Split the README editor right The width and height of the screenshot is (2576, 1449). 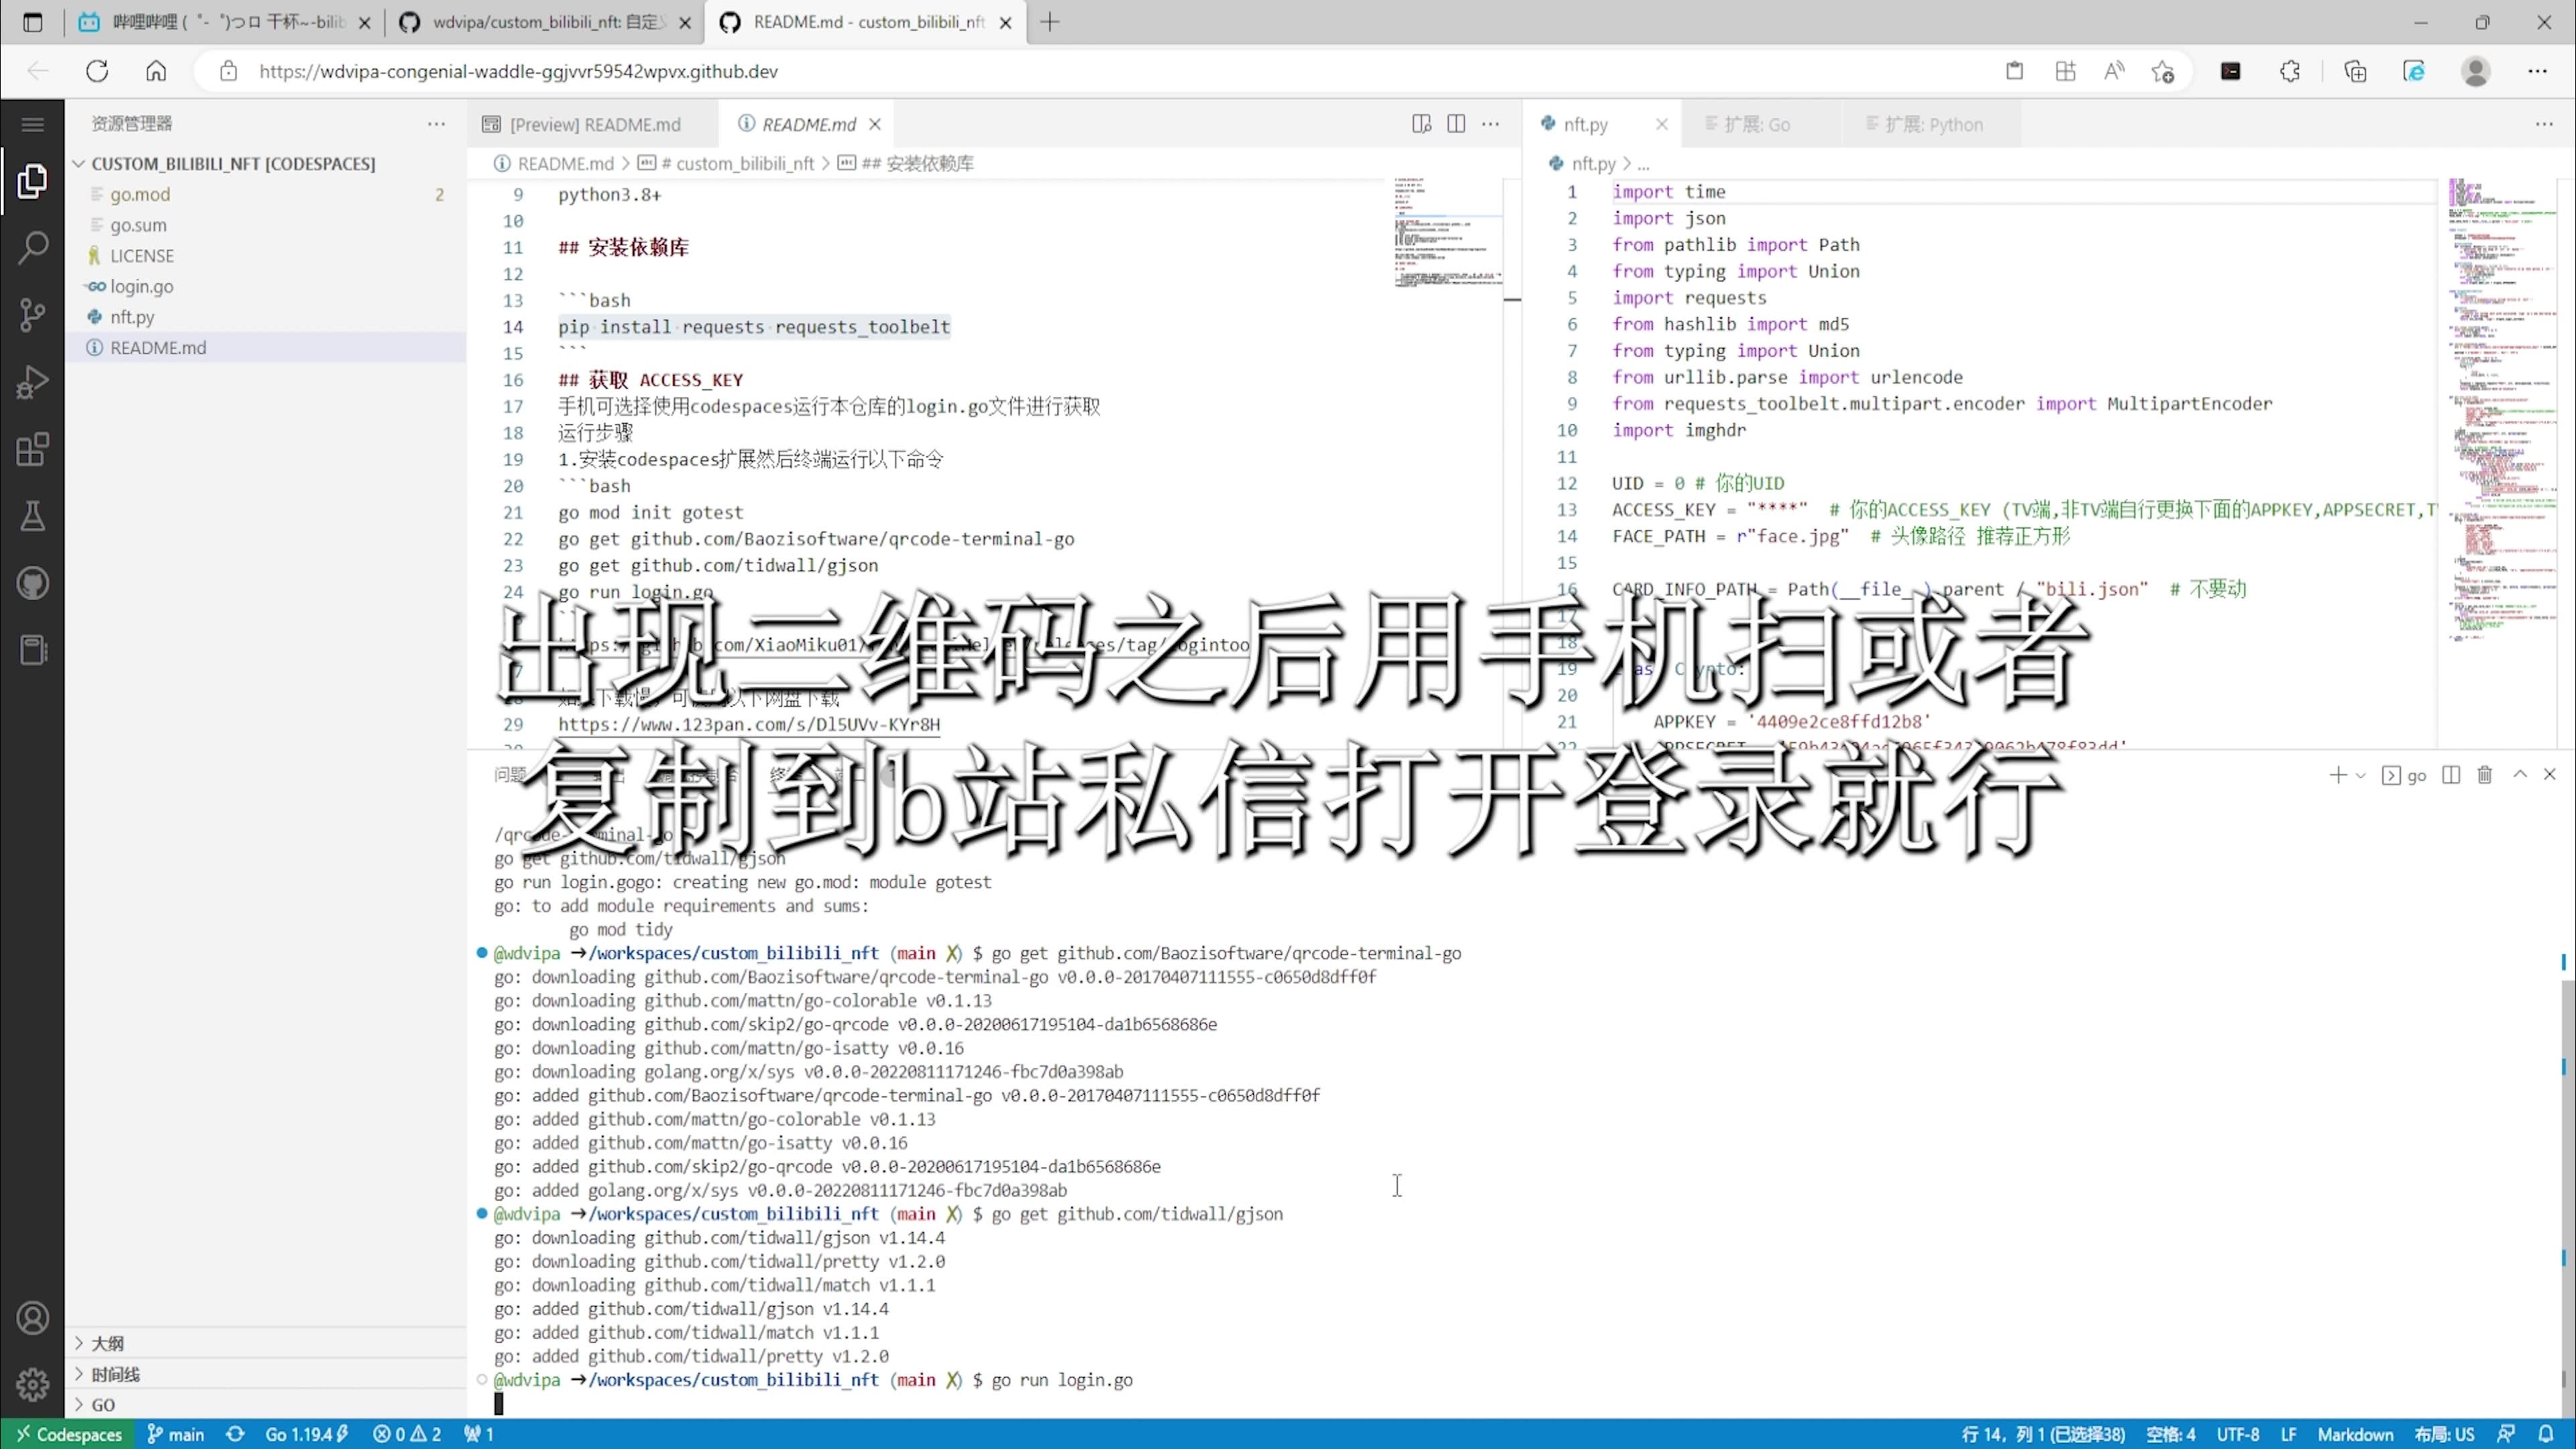pos(1456,124)
